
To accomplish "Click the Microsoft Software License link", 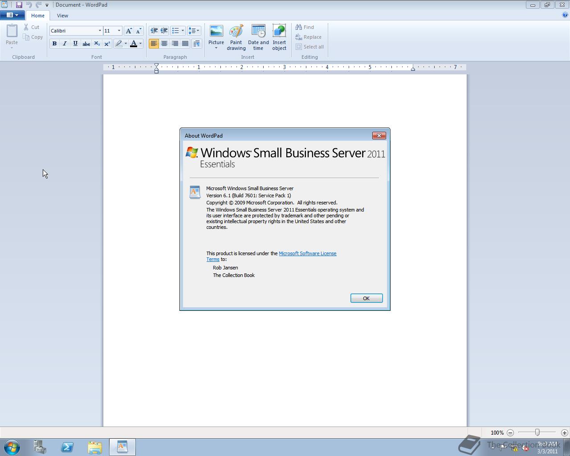I will tap(307, 253).
